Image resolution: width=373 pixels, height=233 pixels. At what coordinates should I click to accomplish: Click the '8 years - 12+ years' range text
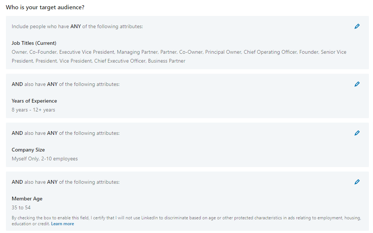point(33,110)
